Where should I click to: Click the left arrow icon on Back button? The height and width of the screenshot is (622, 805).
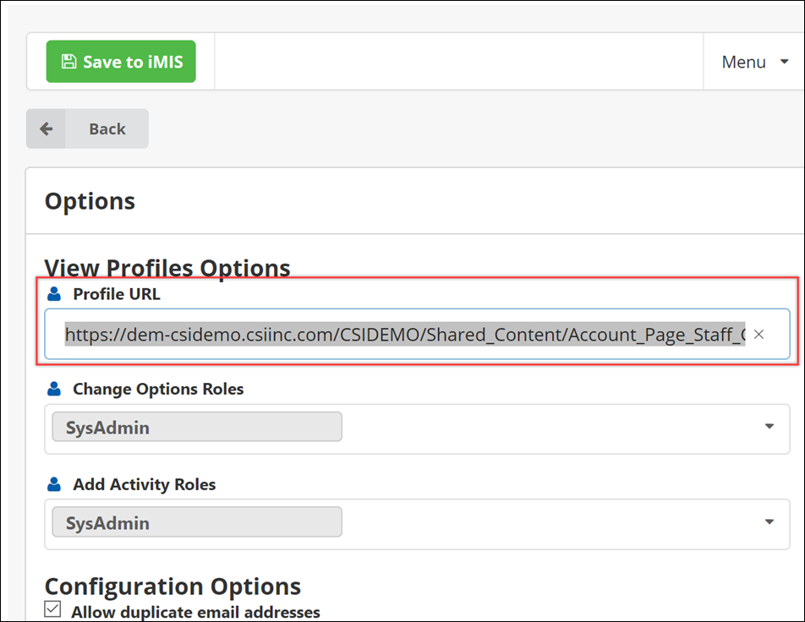pyautogui.click(x=47, y=129)
